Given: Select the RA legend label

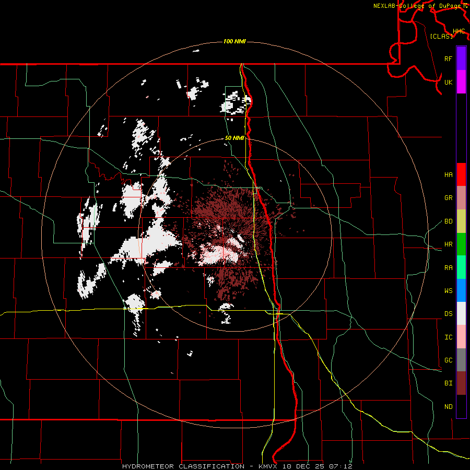Looking at the screenshot, I should pyautogui.click(x=448, y=268).
